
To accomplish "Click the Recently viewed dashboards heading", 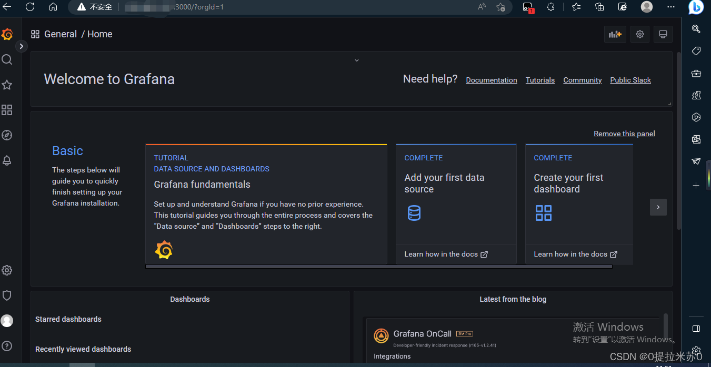I will [x=83, y=349].
